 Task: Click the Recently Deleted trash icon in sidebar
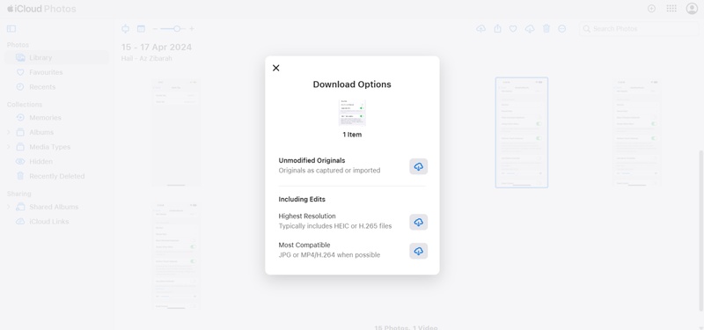pos(20,176)
